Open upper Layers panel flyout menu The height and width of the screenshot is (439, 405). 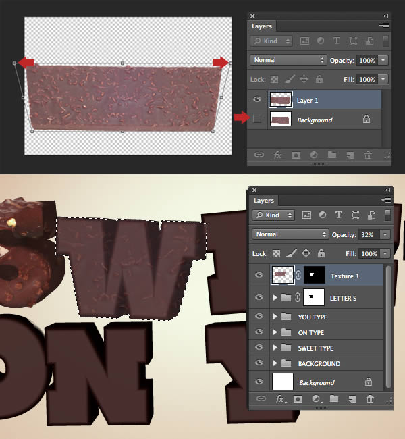384,26
